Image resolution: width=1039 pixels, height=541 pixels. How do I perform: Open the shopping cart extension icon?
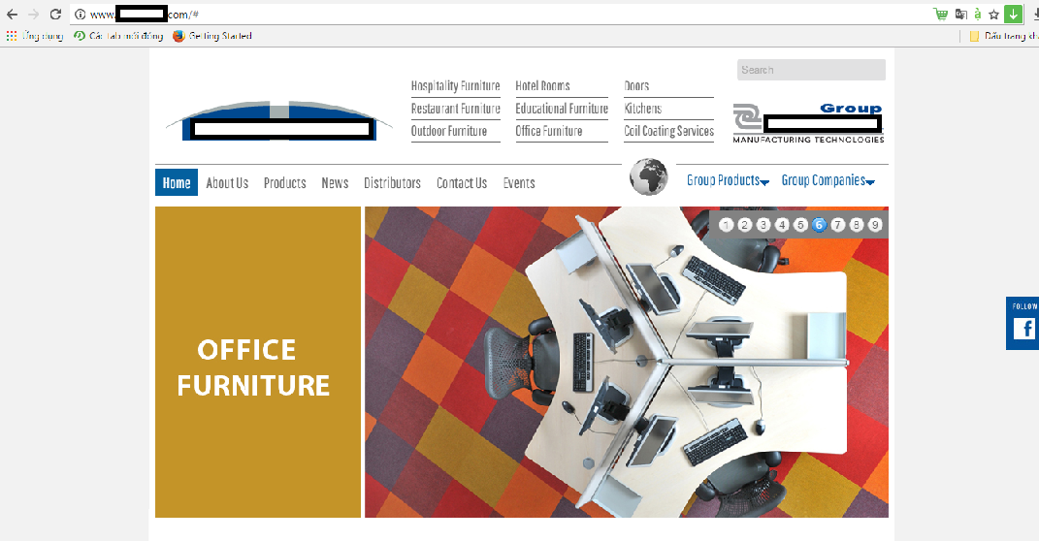pos(940,15)
